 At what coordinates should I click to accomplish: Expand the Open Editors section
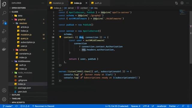[x=28, y=8]
